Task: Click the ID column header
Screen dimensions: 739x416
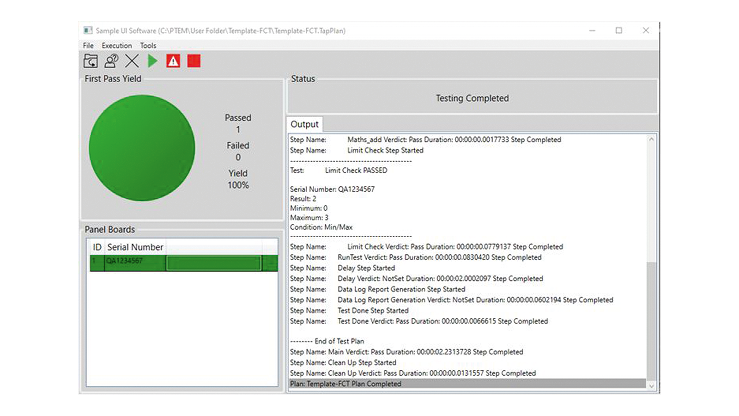Action: click(97, 247)
